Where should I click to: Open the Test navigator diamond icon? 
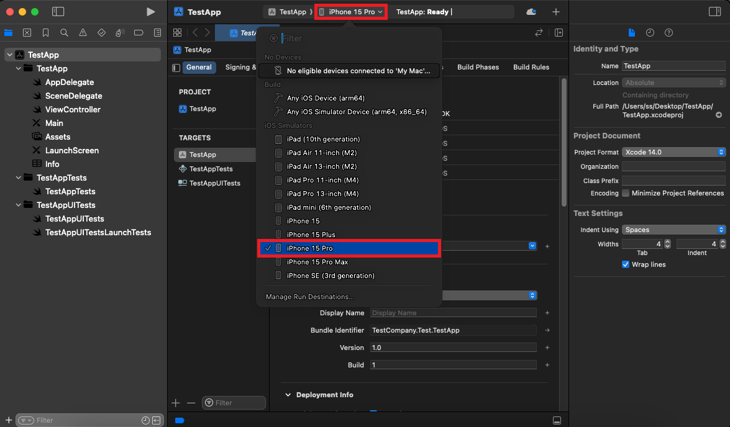(101, 32)
